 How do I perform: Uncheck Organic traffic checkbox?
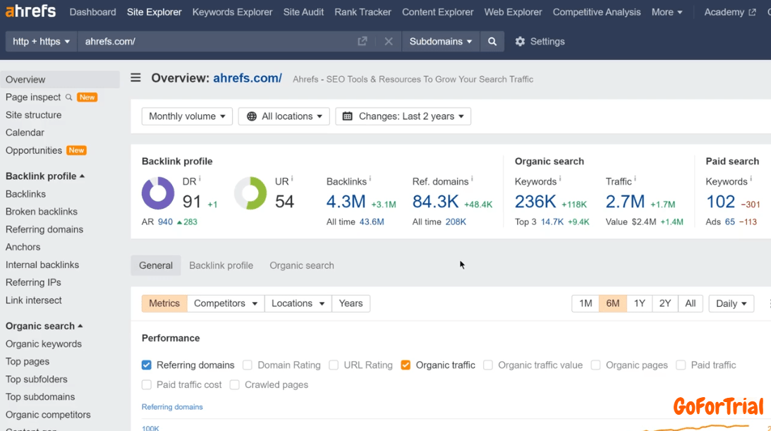pos(406,365)
